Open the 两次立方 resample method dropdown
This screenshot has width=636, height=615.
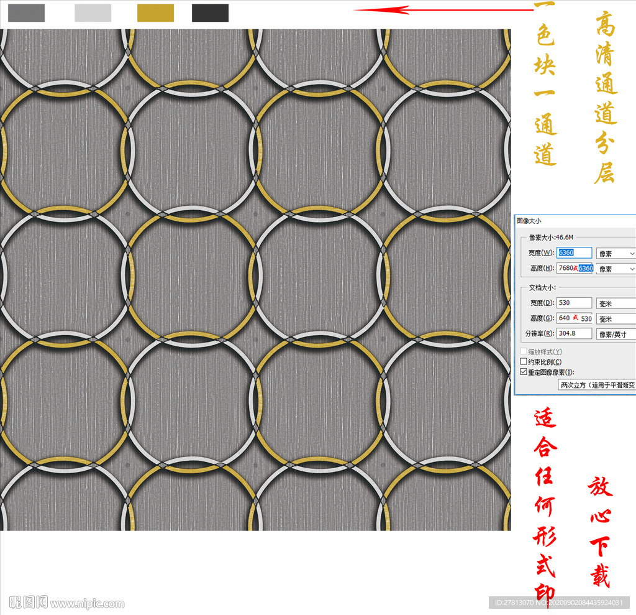click(x=597, y=385)
